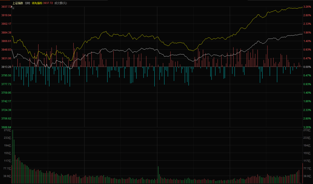
Task: Click the plus icon at chart's top-left corner
Action: [13, 8]
